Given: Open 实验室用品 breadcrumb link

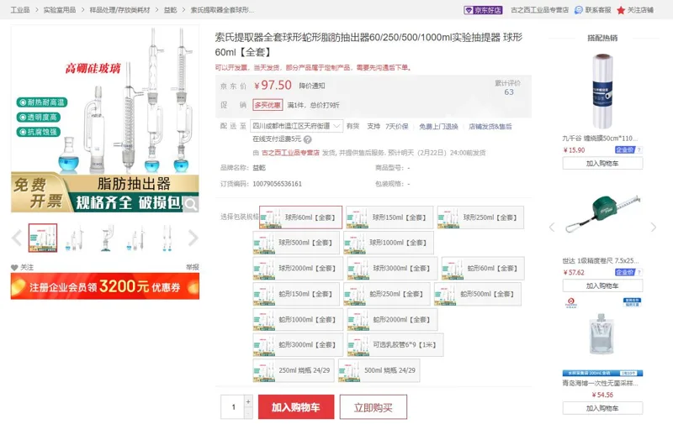Looking at the screenshot, I should (x=60, y=10).
